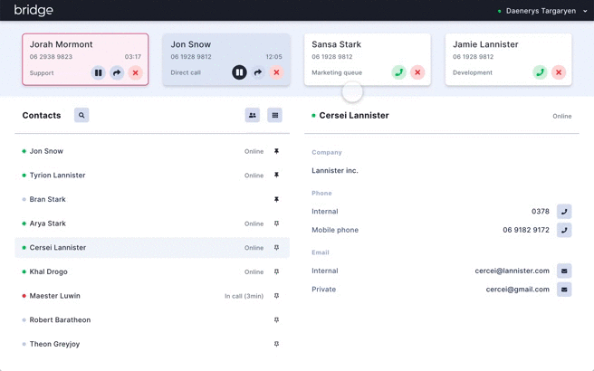Decline the Sansa Stark incoming call
594x371 pixels.
(417, 72)
